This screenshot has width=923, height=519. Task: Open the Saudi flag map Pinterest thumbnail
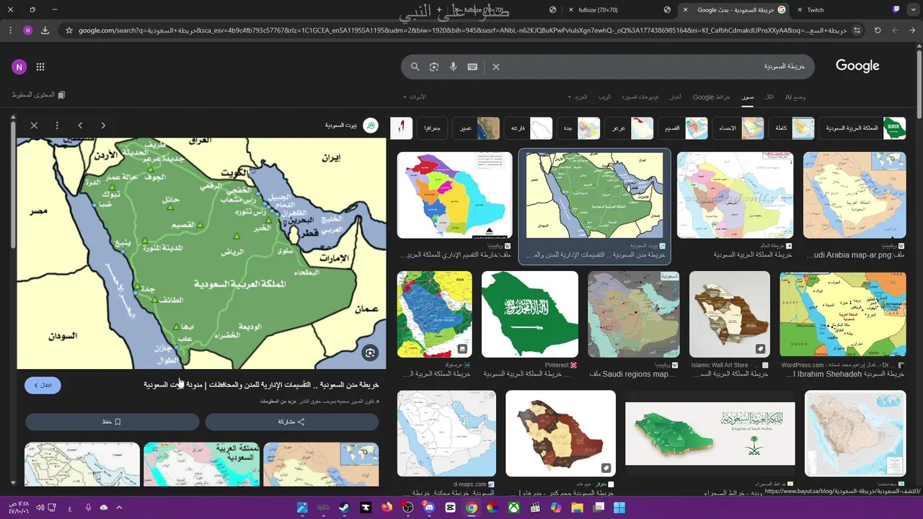tap(530, 314)
